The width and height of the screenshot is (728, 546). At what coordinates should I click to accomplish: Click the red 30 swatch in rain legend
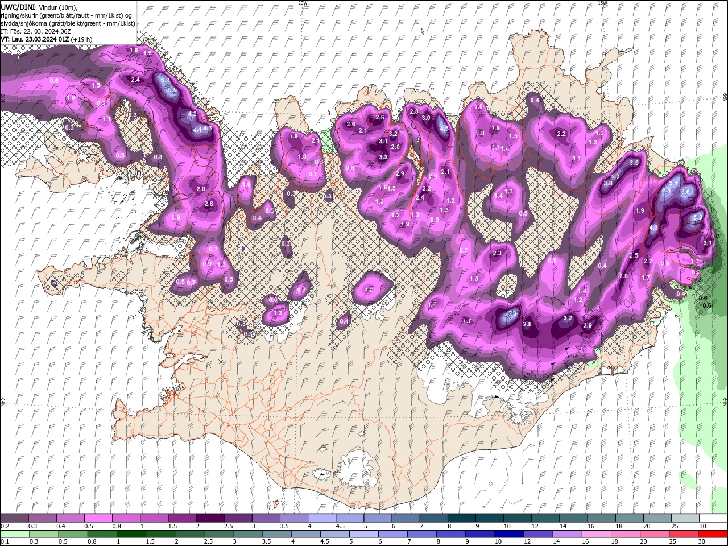point(713,534)
